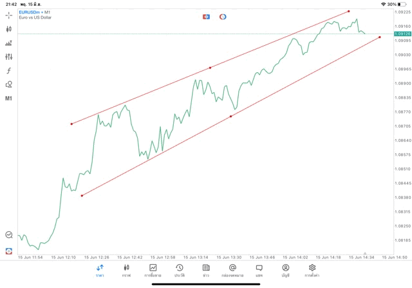Open the การตั้งค่า settings tab
The image size is (412, 288).
click(x=312, y=271)
